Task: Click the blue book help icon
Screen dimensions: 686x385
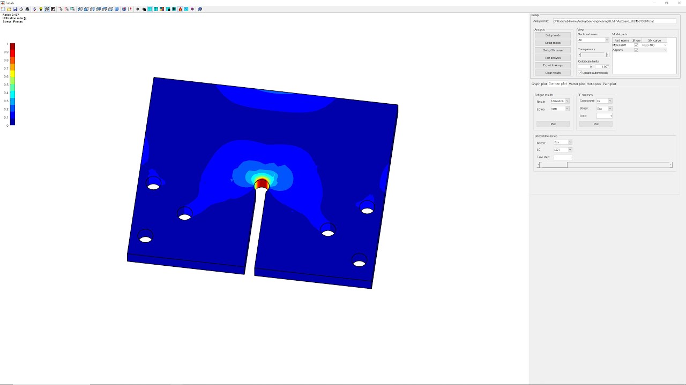Action: (x=199, y=9)
